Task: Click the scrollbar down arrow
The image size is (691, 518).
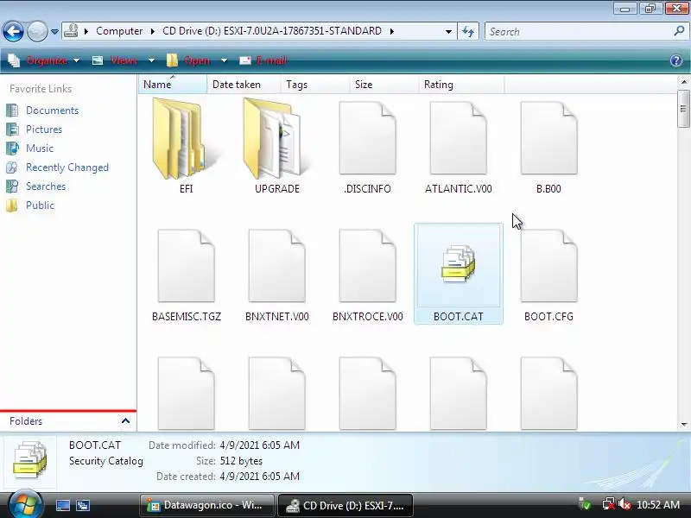Action: click(683, 425)
